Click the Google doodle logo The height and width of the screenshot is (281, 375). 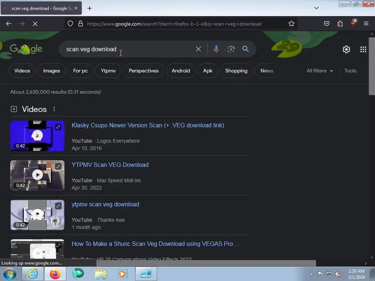click(26, 49)
